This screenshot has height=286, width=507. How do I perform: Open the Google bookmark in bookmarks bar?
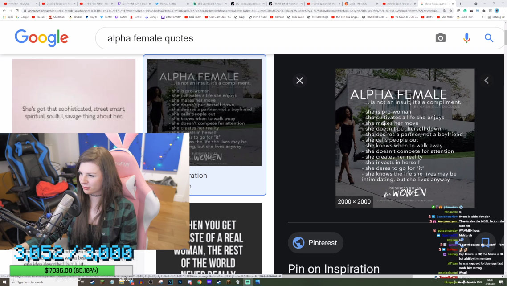[x=22, y=17]
